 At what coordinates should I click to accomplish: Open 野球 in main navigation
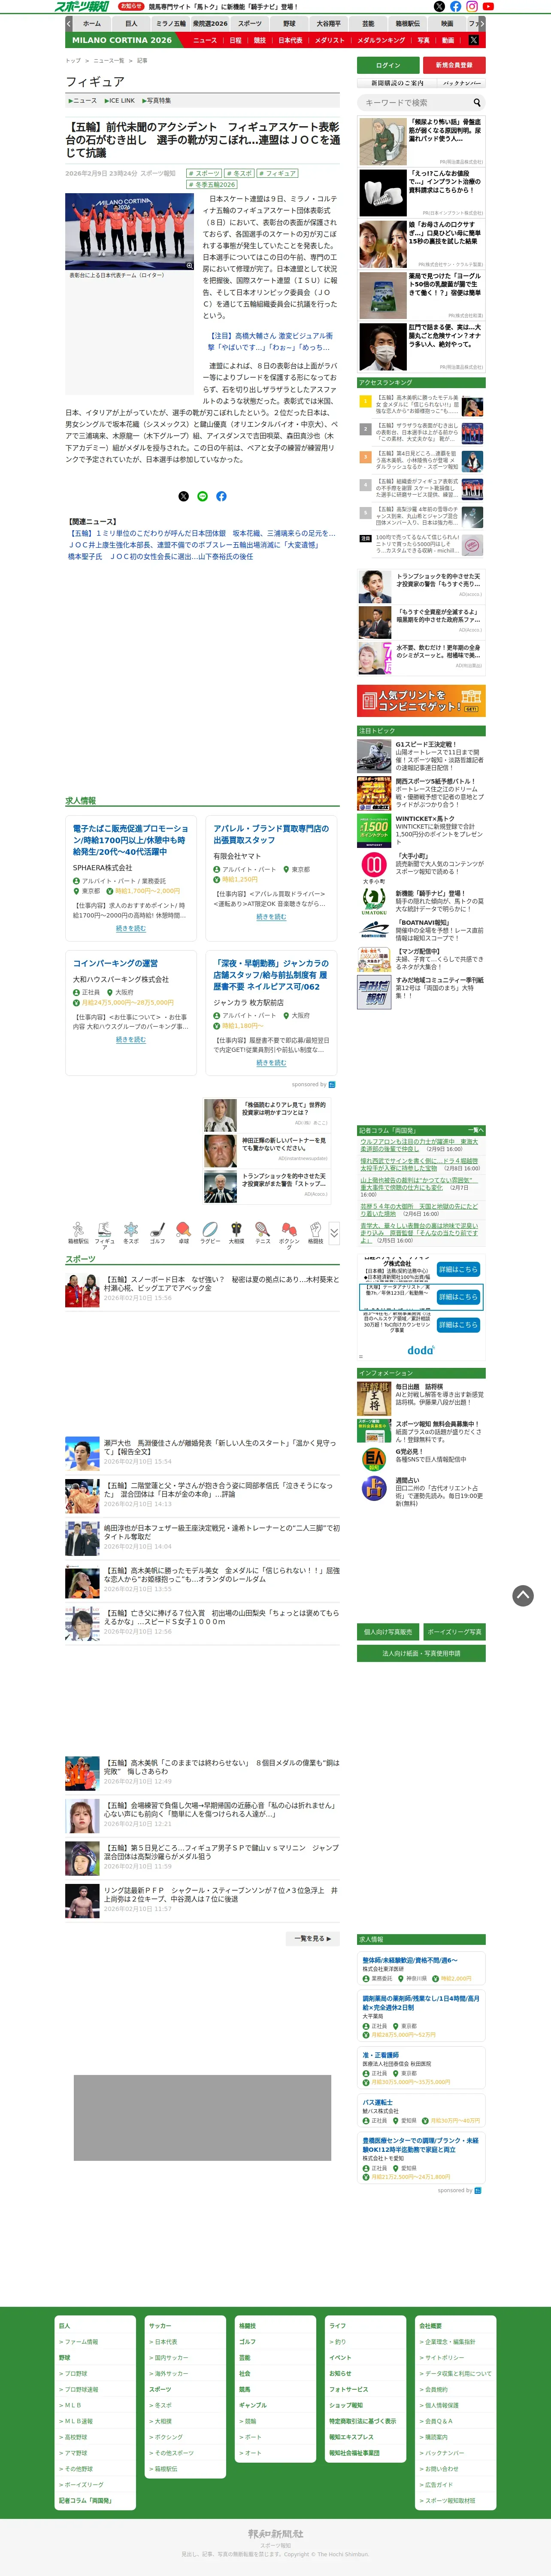(x=289, y=23)
